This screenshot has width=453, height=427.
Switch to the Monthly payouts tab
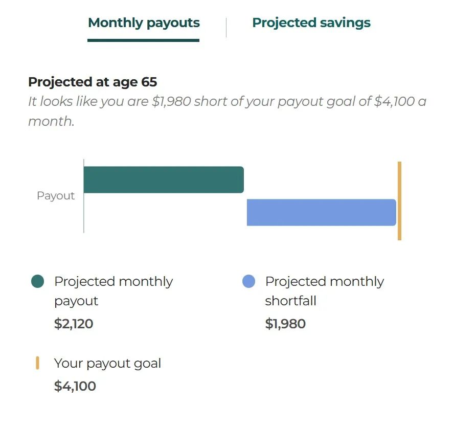click(144, 23)
